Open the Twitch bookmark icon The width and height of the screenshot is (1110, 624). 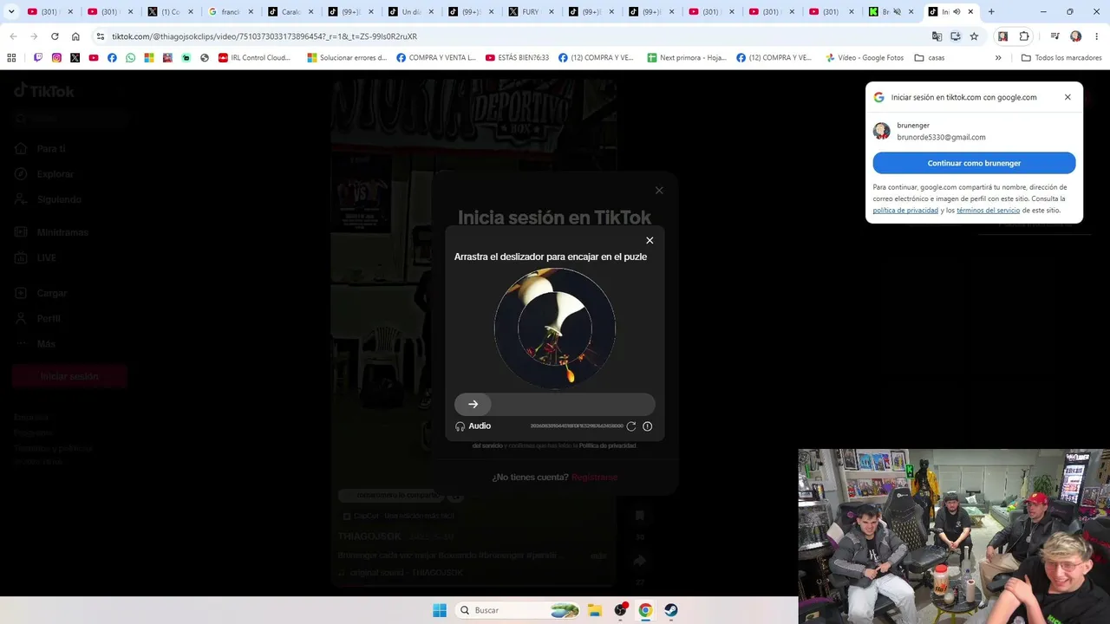pyautogui.click(x=37, y=58)
